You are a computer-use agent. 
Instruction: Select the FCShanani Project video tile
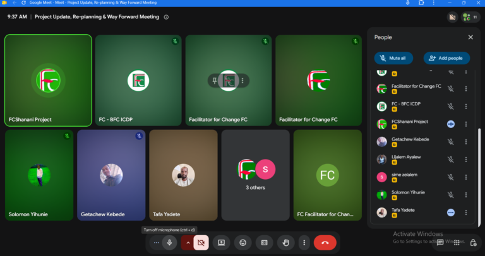tap(48, 80)
